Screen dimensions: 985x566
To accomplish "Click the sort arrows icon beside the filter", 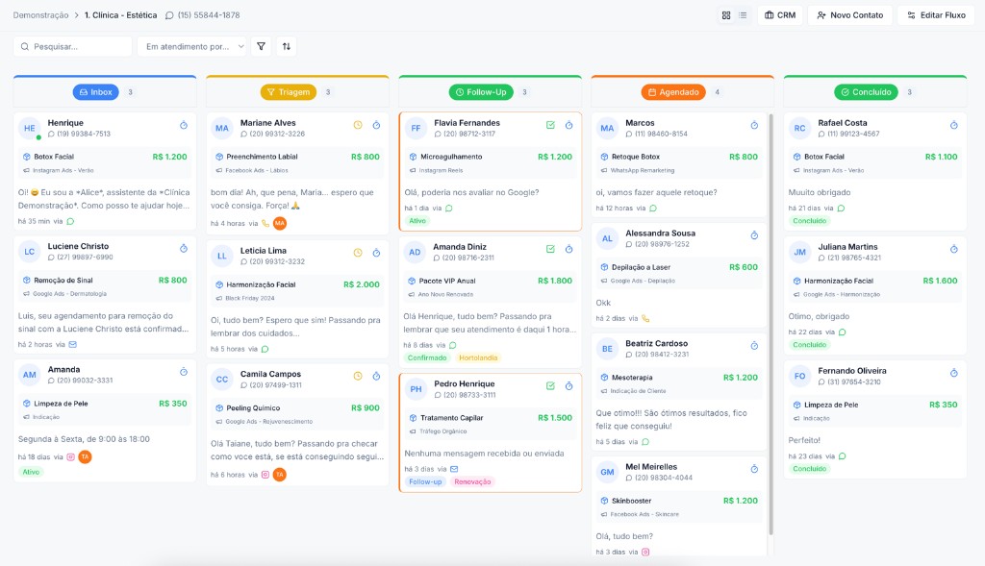I will 287,46.
